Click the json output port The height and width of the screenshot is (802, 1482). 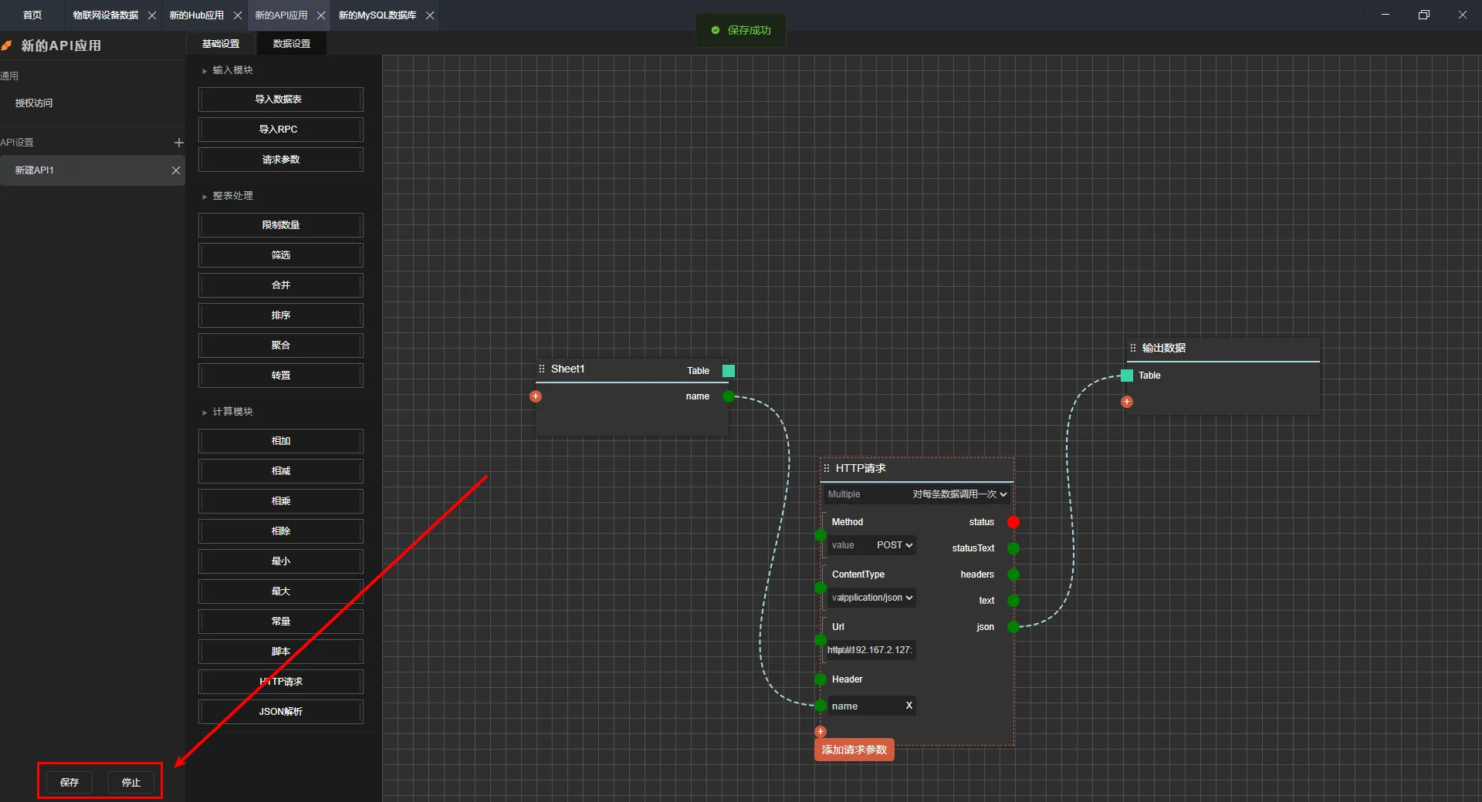[1013, 627]
